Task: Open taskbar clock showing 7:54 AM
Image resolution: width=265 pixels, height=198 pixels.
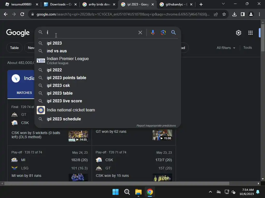Action: pos(247,192)
